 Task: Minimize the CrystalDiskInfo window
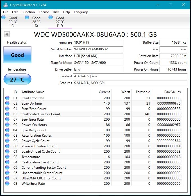click(158, 5)
